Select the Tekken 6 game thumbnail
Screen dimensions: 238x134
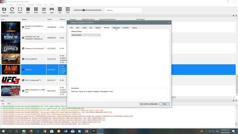point(11,70)
